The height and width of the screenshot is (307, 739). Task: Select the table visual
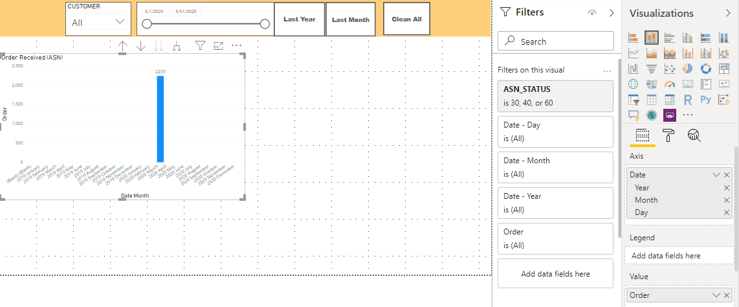(x=652, y=100)
